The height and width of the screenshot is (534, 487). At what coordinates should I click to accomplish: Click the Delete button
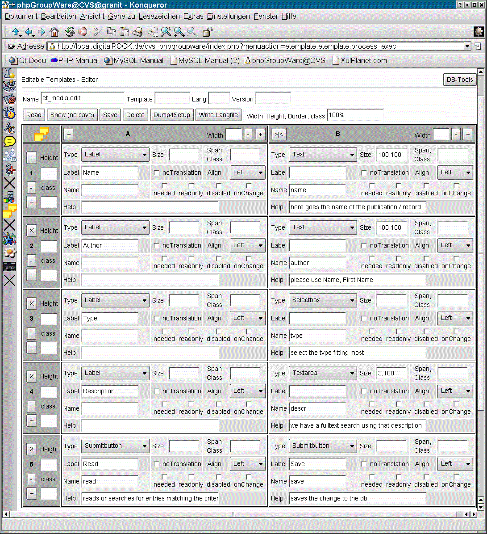pyautogui.click(x=135, y=115)
